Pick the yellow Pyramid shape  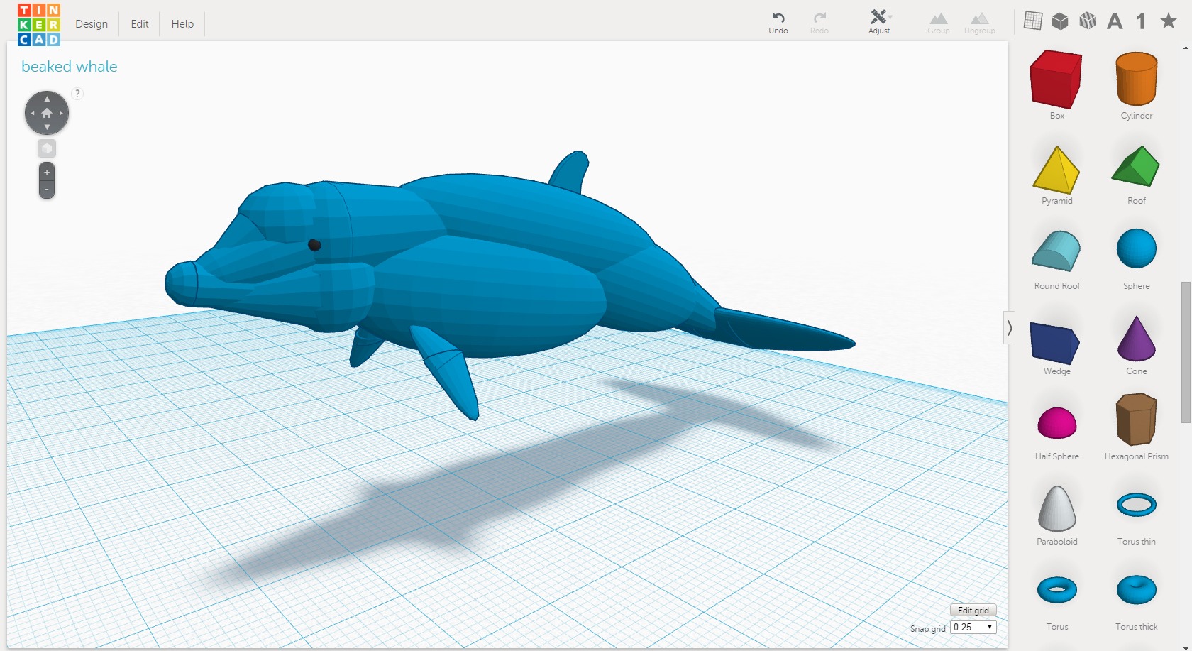pos(1056,170)
